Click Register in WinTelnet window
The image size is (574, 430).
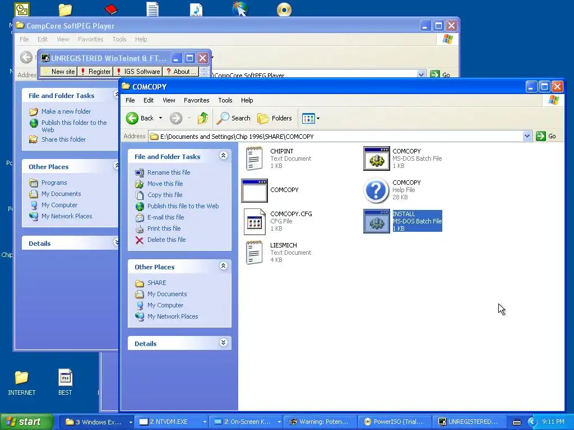[x=95, y=72]
